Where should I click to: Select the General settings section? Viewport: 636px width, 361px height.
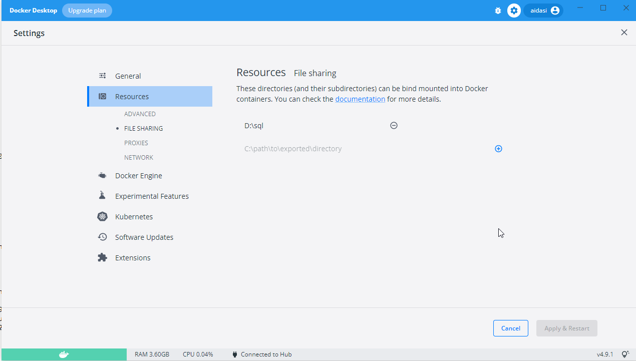[128, 76]
